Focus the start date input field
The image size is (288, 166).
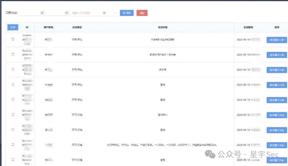[x=32, y=13]
